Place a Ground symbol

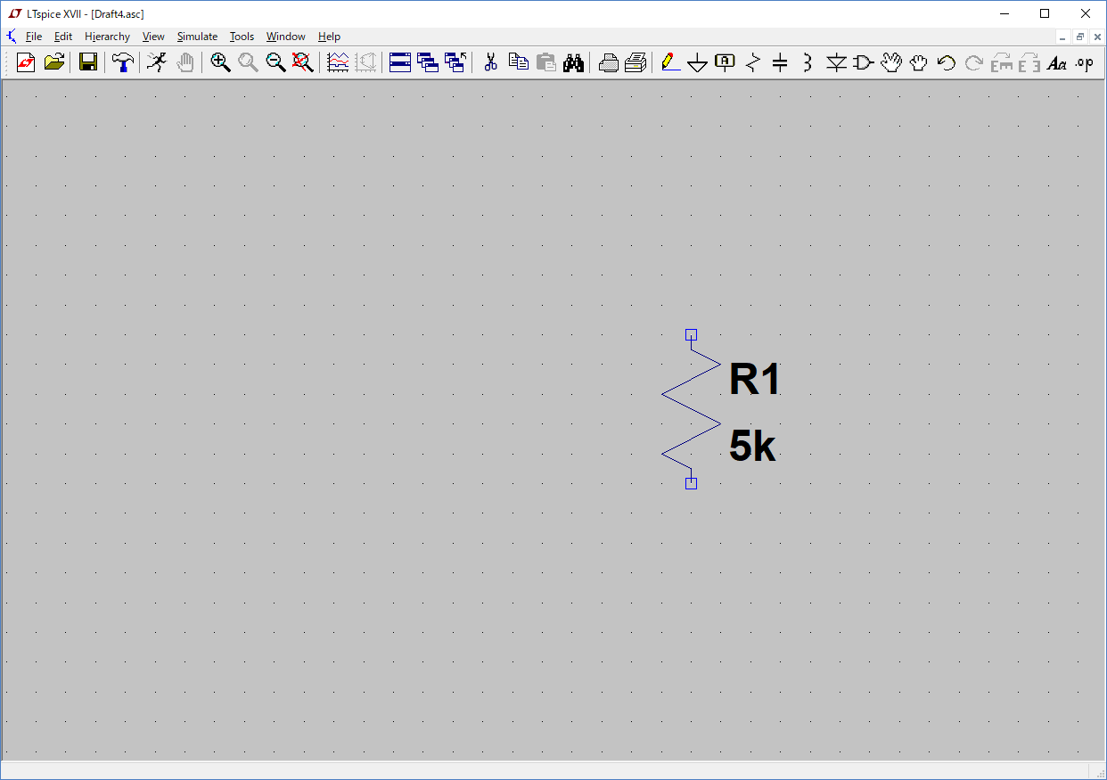pyautogui.click(x=698, y=62)
